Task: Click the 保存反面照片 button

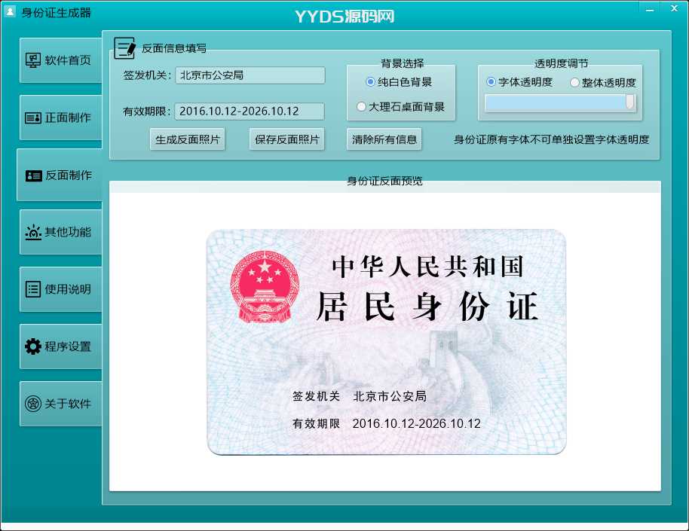Action: (286, 139)
